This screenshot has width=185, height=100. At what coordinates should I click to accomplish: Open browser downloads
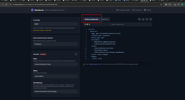point(175,5)
